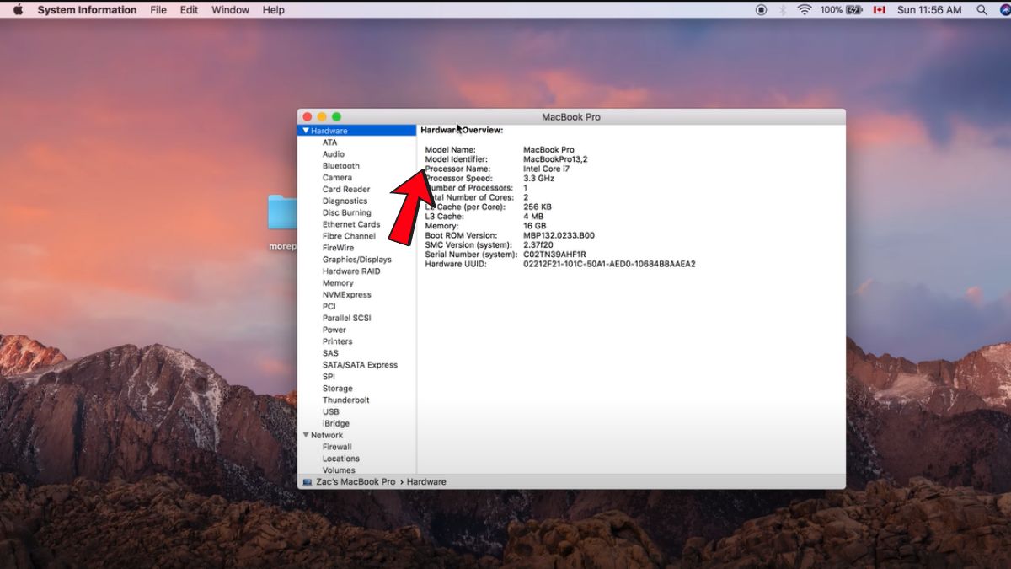This screenshot has width=1011, height=569.
Task: Click the battery 100% indicator
Action: (841, 10)
